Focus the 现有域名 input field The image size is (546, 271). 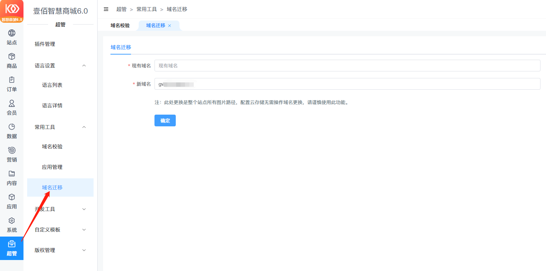pyautogui.click(x=347, y=66)
